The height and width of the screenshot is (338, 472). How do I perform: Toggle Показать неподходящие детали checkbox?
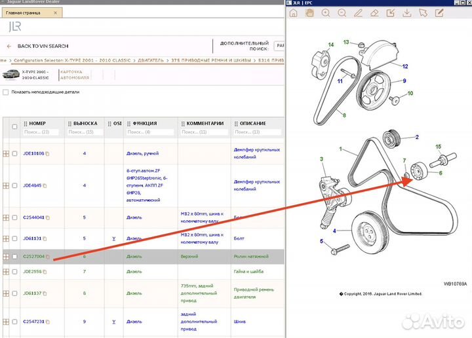click(x=5, y=92)
